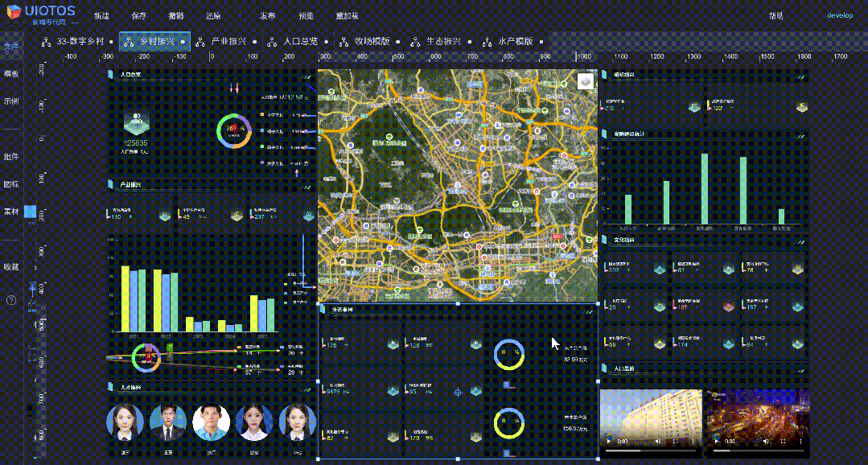868x465 pixels.
Task: Fullscreen the right night city video
Action: [x=784, y=441]
